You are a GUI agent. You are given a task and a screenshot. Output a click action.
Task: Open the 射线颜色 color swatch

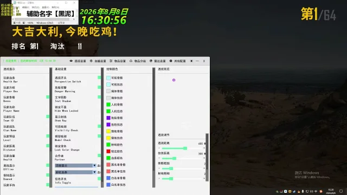point(108,145)
